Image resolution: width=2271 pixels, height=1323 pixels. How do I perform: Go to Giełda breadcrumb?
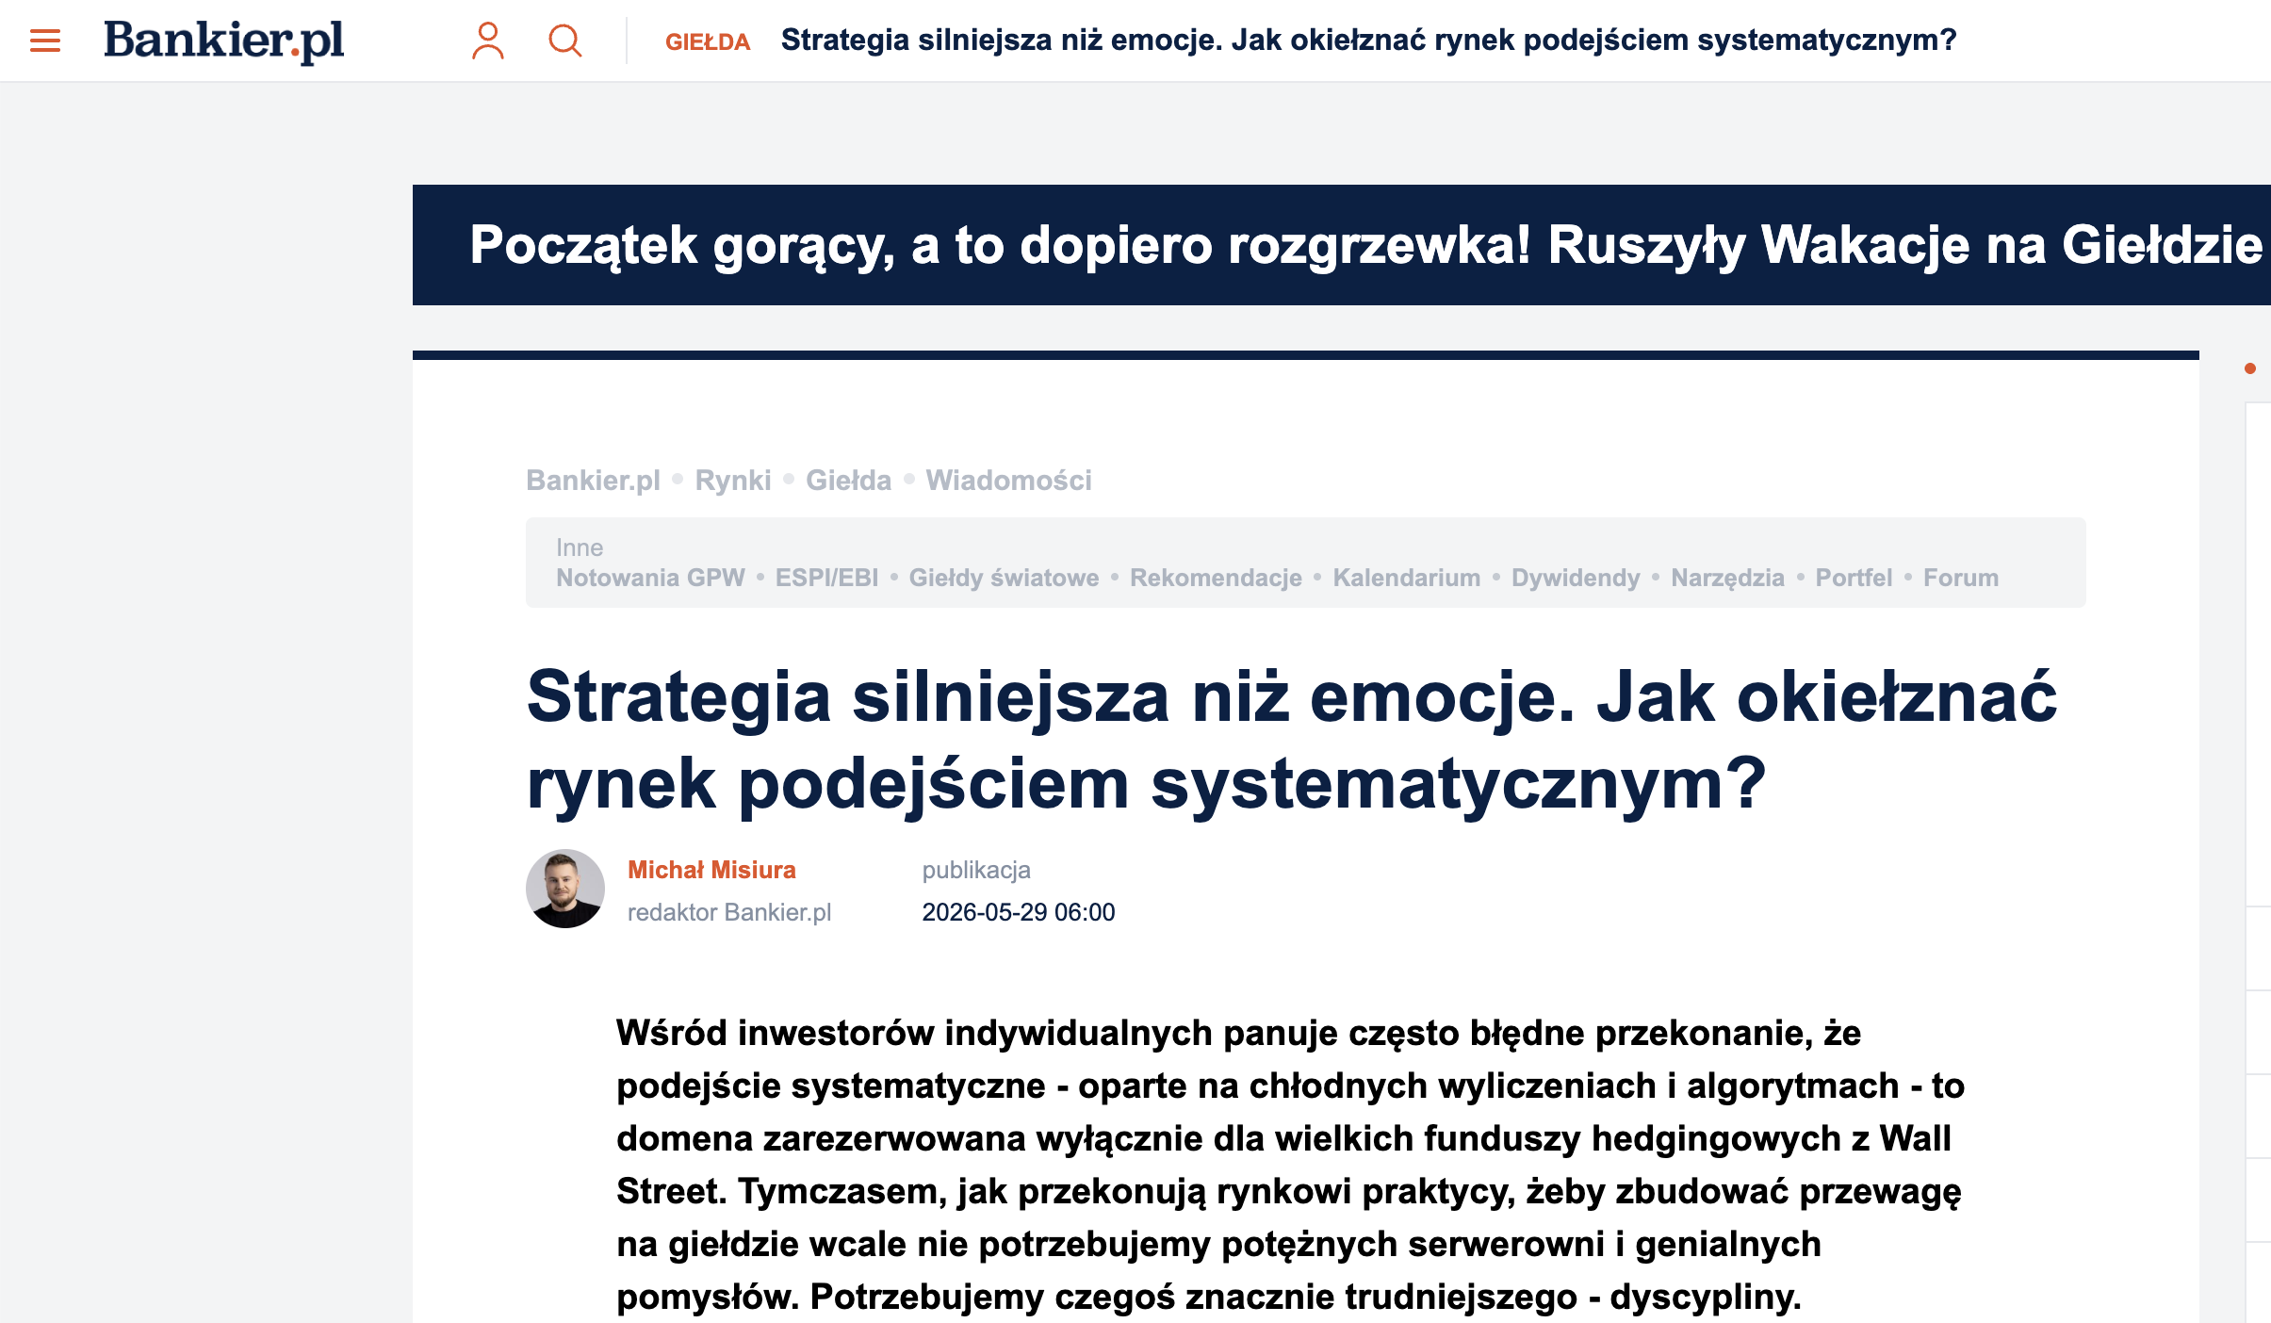coord(848,481)
